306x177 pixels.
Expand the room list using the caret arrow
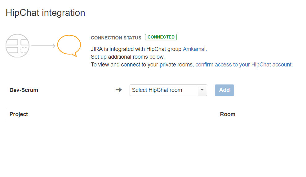pos(202,90)
